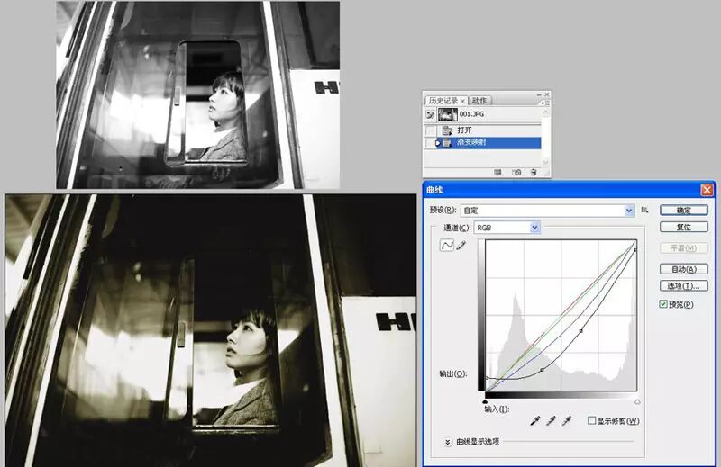The image size is (721, 467).
Task: Click the History panel trash icon
Action: [x=534, y=173]
